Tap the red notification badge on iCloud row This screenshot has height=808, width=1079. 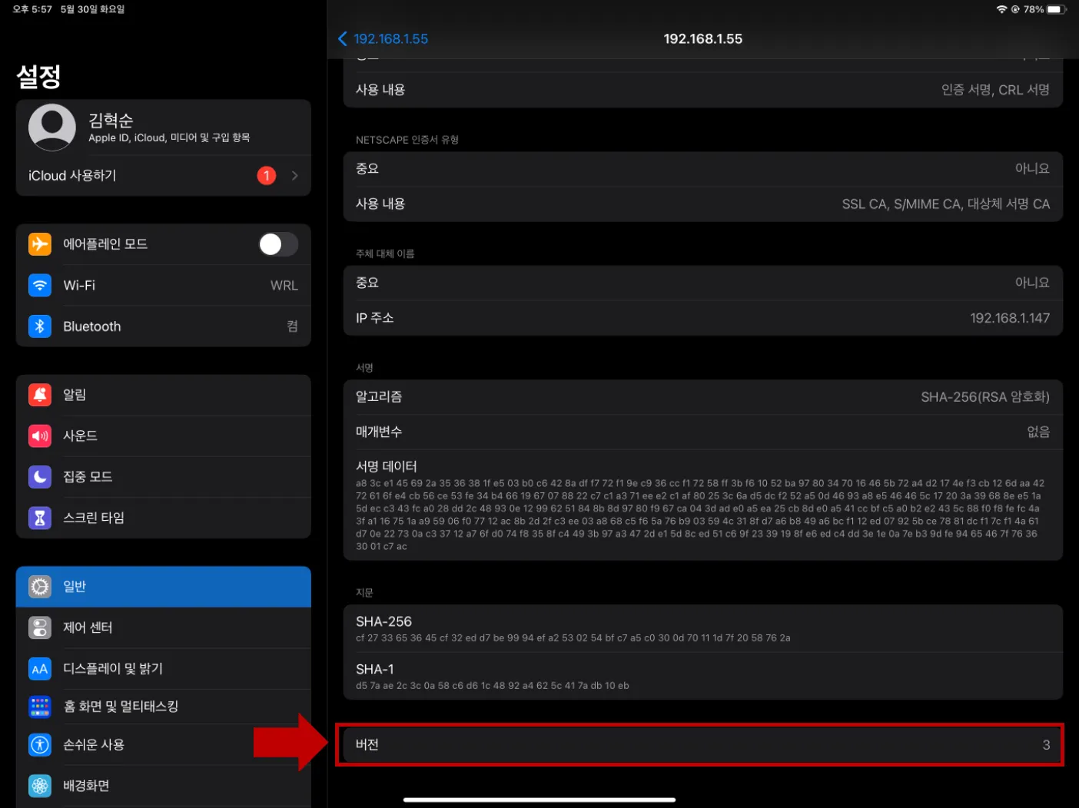(x=267, y=176)
